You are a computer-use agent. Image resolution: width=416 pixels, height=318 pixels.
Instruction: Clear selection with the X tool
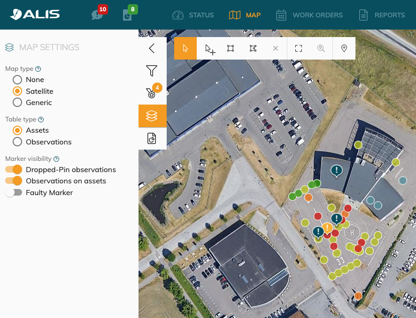click(x=276, y=48)
